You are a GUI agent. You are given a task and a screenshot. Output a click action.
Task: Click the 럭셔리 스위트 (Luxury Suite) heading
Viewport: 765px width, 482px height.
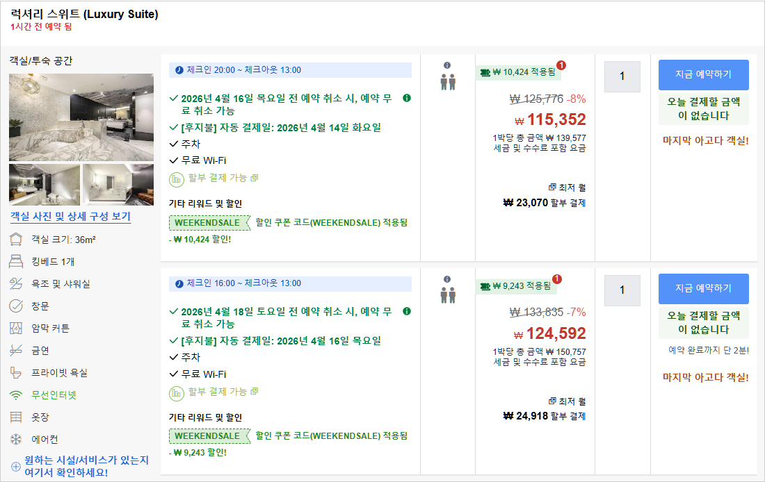[84, 14]
